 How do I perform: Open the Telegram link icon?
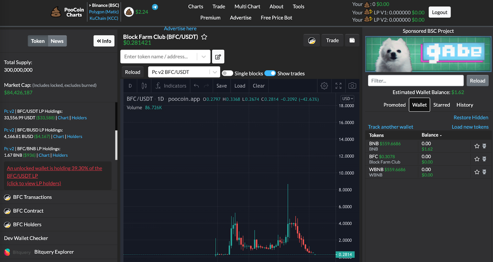tap(155, 7)
